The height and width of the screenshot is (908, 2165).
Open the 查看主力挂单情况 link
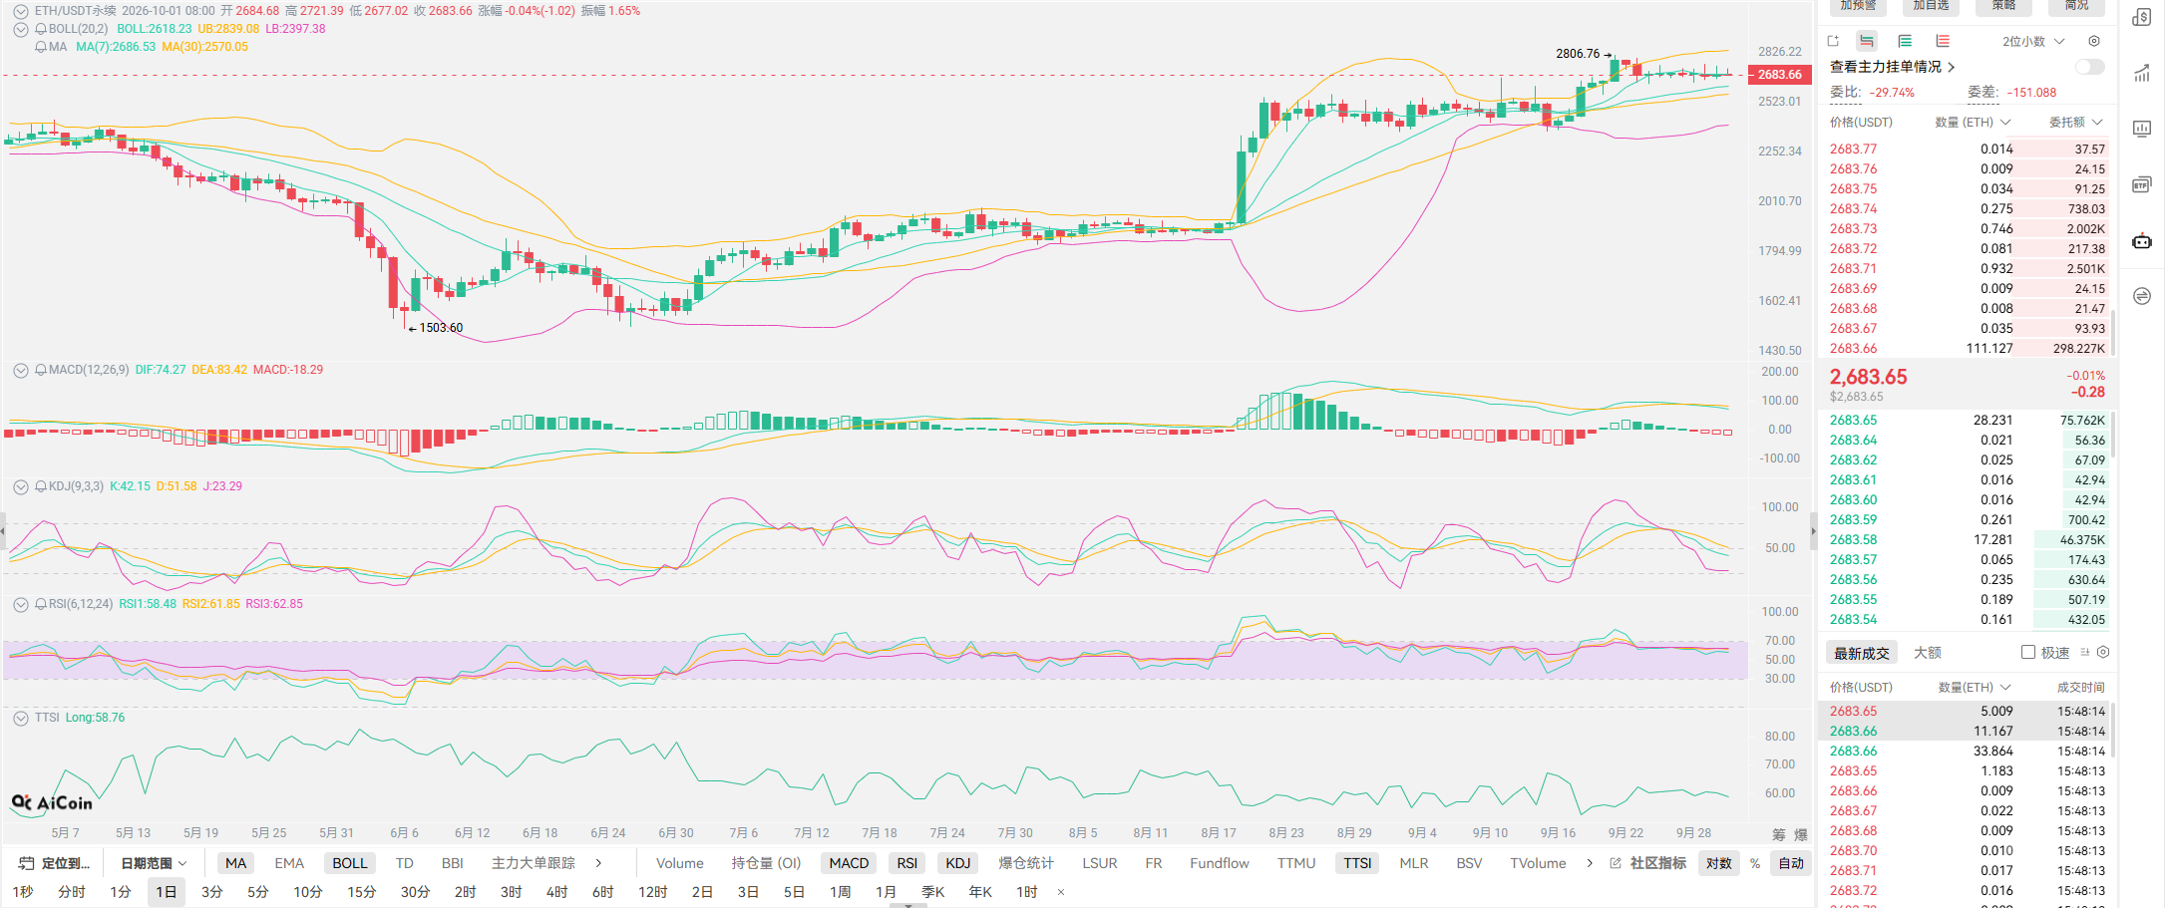click(1892, 67)
